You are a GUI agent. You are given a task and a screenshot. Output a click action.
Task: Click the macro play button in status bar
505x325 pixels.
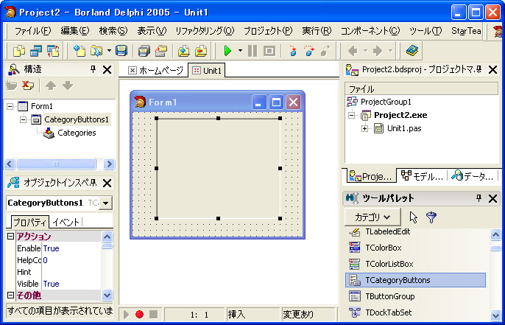point(126,314)
